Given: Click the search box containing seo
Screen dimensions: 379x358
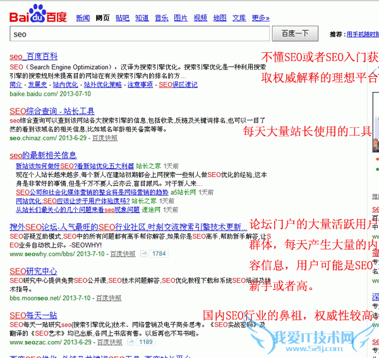Looking at the screenshot, I should tap(140, 34).
